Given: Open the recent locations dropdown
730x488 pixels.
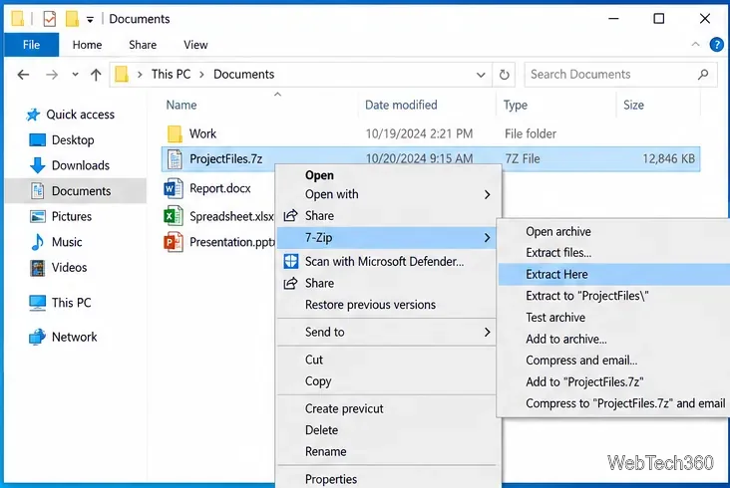Looking at the screenshot, I should click(75, 75).
